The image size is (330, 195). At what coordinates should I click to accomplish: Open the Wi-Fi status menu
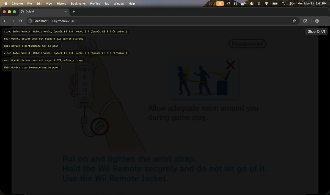click(x=266, y=4)
